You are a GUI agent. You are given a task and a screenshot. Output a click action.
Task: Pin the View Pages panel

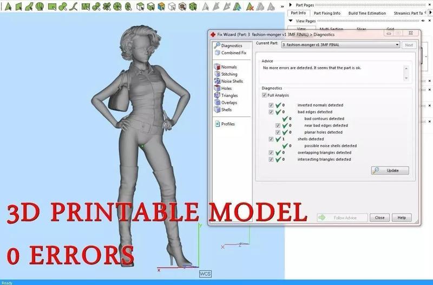[423, 21]
